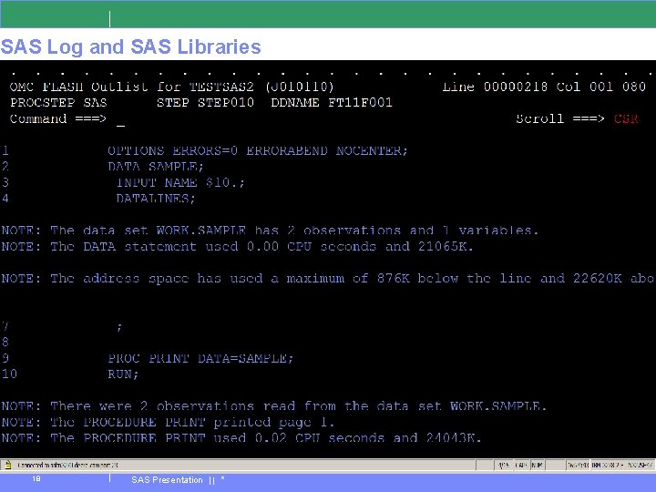Click the 'STEP STEP010' header text
Screen dimensions: 656x492
click(x=205, y=102)
